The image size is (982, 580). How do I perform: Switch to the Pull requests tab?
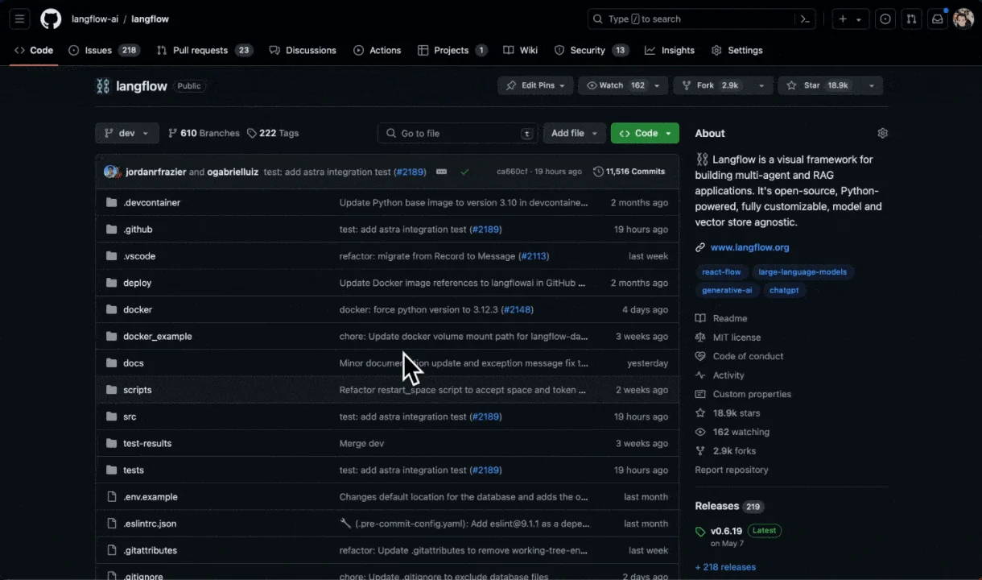(x=204, y=50)
